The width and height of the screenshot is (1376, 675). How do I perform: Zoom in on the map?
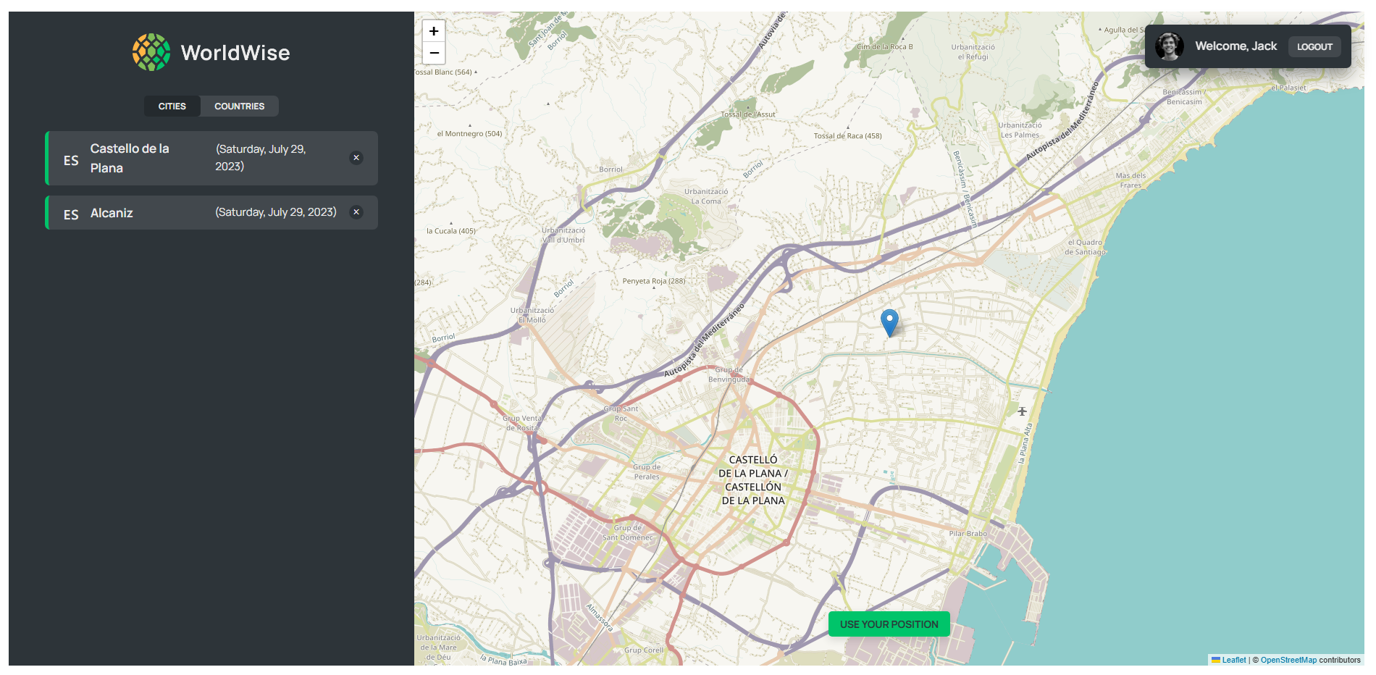434,31
